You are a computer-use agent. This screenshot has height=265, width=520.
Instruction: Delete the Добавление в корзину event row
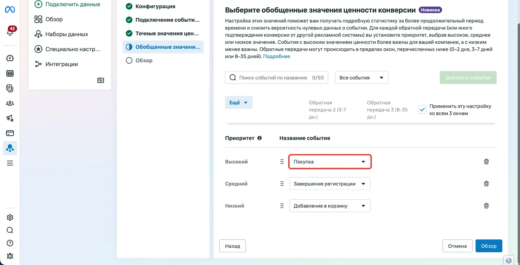tap(486, 206)
